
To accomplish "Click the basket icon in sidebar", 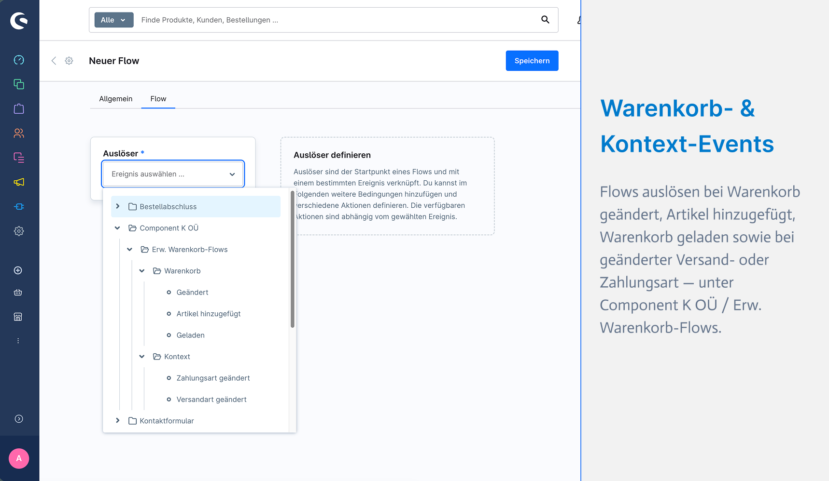I will point(18,293).
